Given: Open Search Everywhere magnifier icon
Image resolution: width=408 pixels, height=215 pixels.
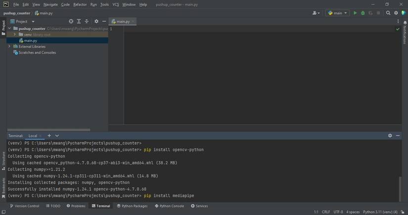Looking at the screenshot, I should pos(388,13).
